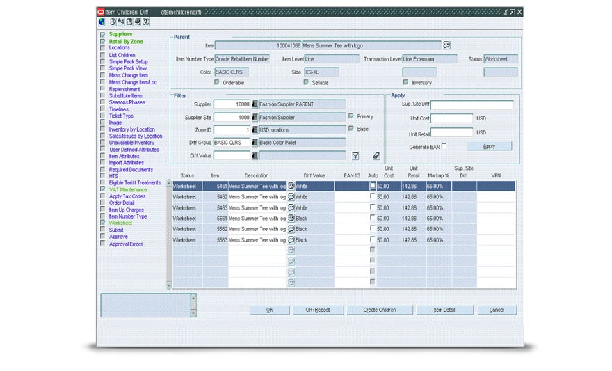Click the Submit option in the sidebar
Screen dimensions: 612x371
click(x=116, y=230)
